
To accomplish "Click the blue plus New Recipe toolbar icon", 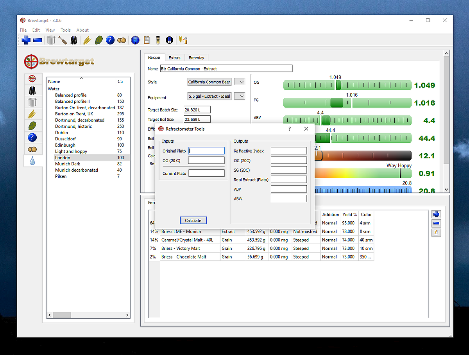I will pos(26,40).
